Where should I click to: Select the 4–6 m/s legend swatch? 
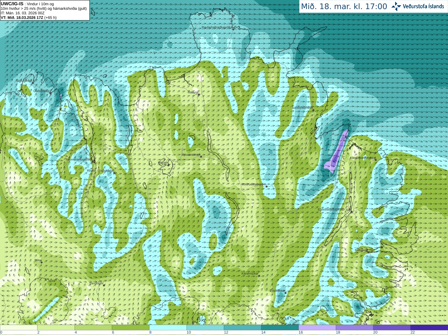click(93, 328)
